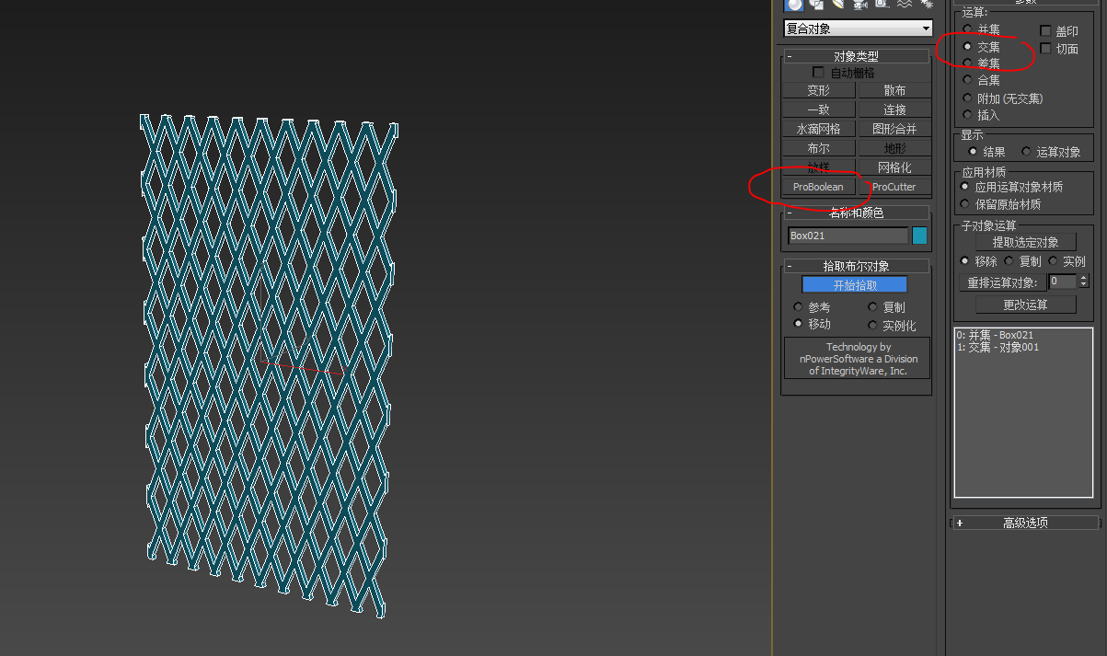This screenshot has height=656, width=1107.
Task: Collapse the 对象类型 rollout
Action: pyautogui.click(x=856, y=56)
